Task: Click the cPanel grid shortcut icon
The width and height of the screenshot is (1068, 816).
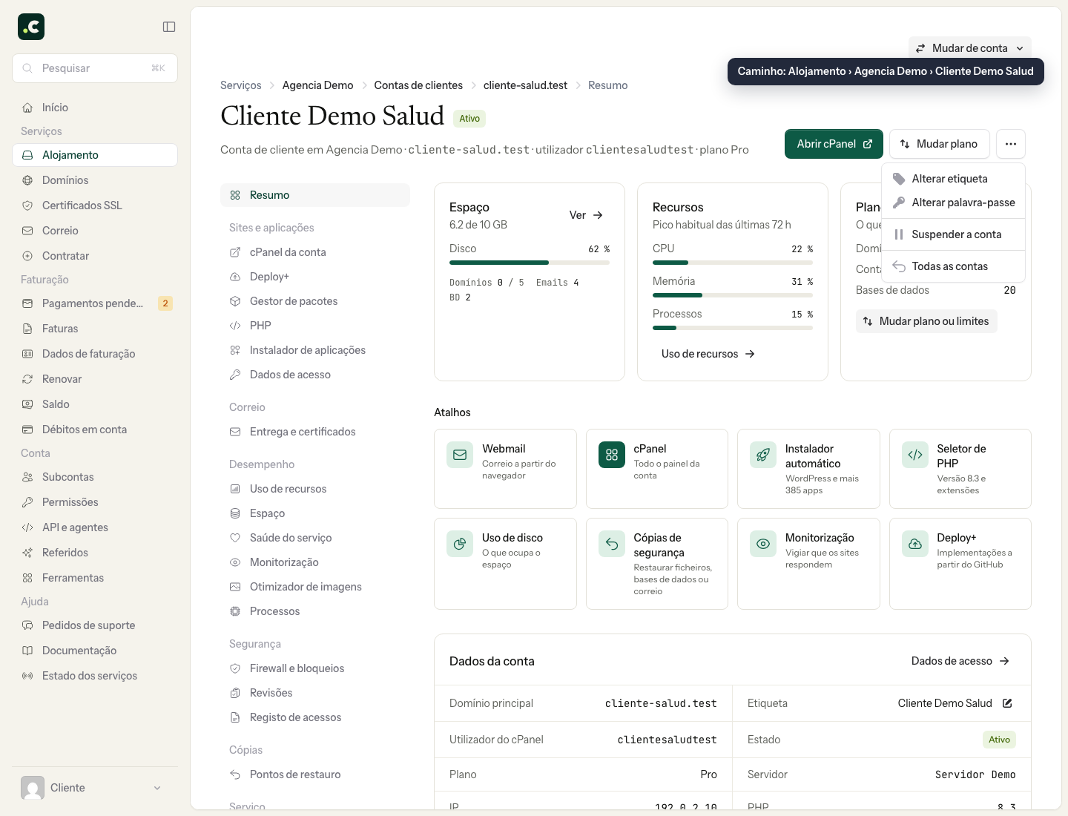Action: tap(612, 455)
